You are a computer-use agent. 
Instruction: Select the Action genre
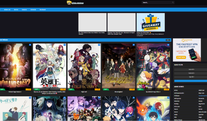[x=176, y=90]
